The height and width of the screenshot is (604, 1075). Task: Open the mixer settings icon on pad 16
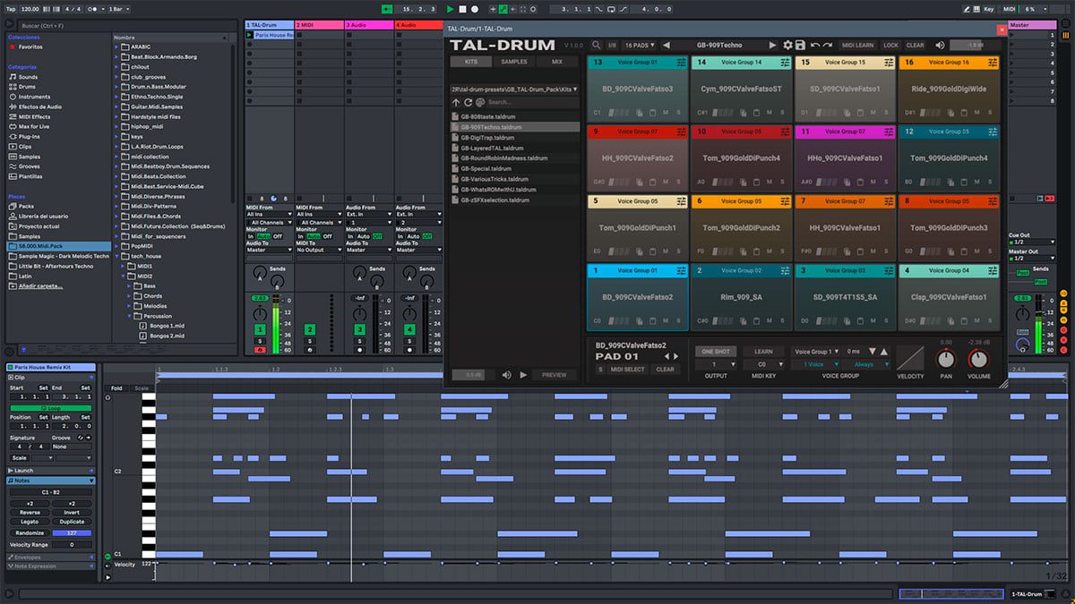click(993, 63)
